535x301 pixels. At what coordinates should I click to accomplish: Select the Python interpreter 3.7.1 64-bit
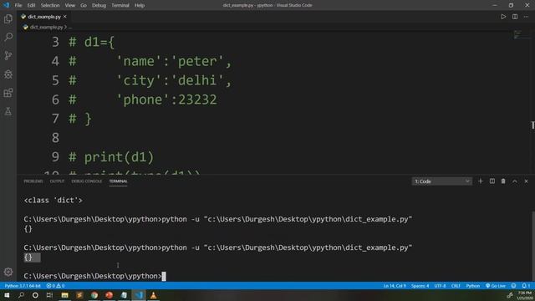[23, 286]
